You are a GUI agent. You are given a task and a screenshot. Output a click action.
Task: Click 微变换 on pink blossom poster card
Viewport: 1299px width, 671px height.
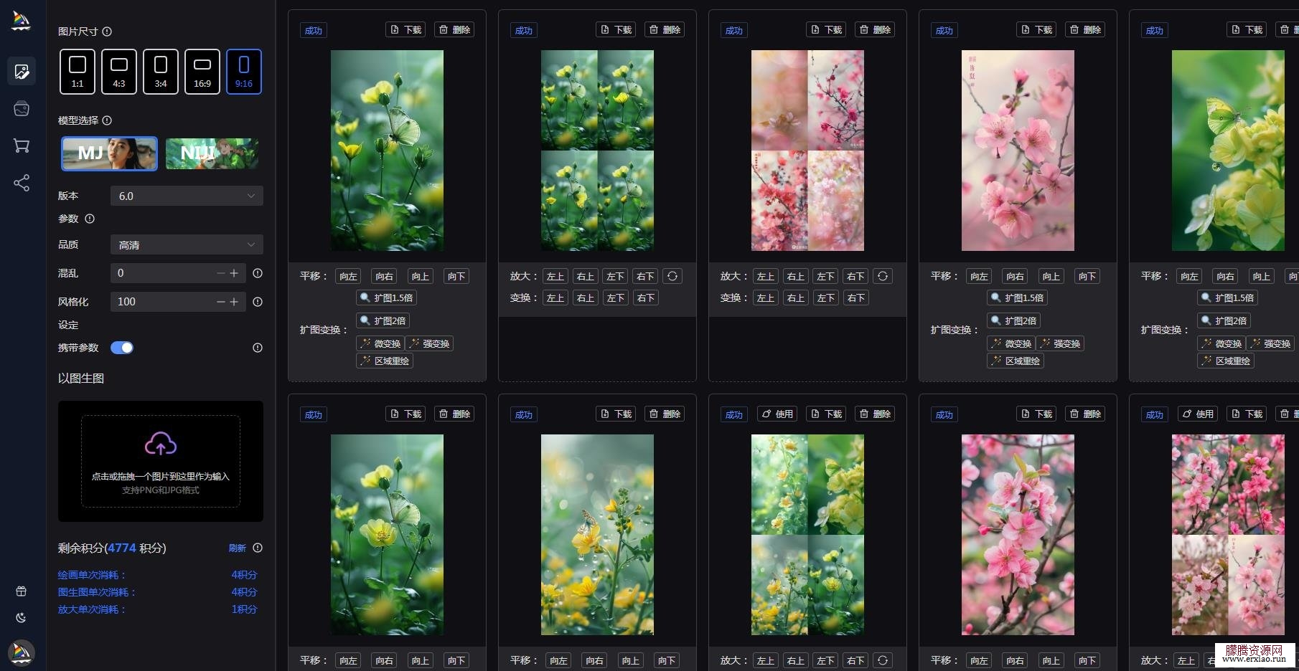tap(1011, 343)
